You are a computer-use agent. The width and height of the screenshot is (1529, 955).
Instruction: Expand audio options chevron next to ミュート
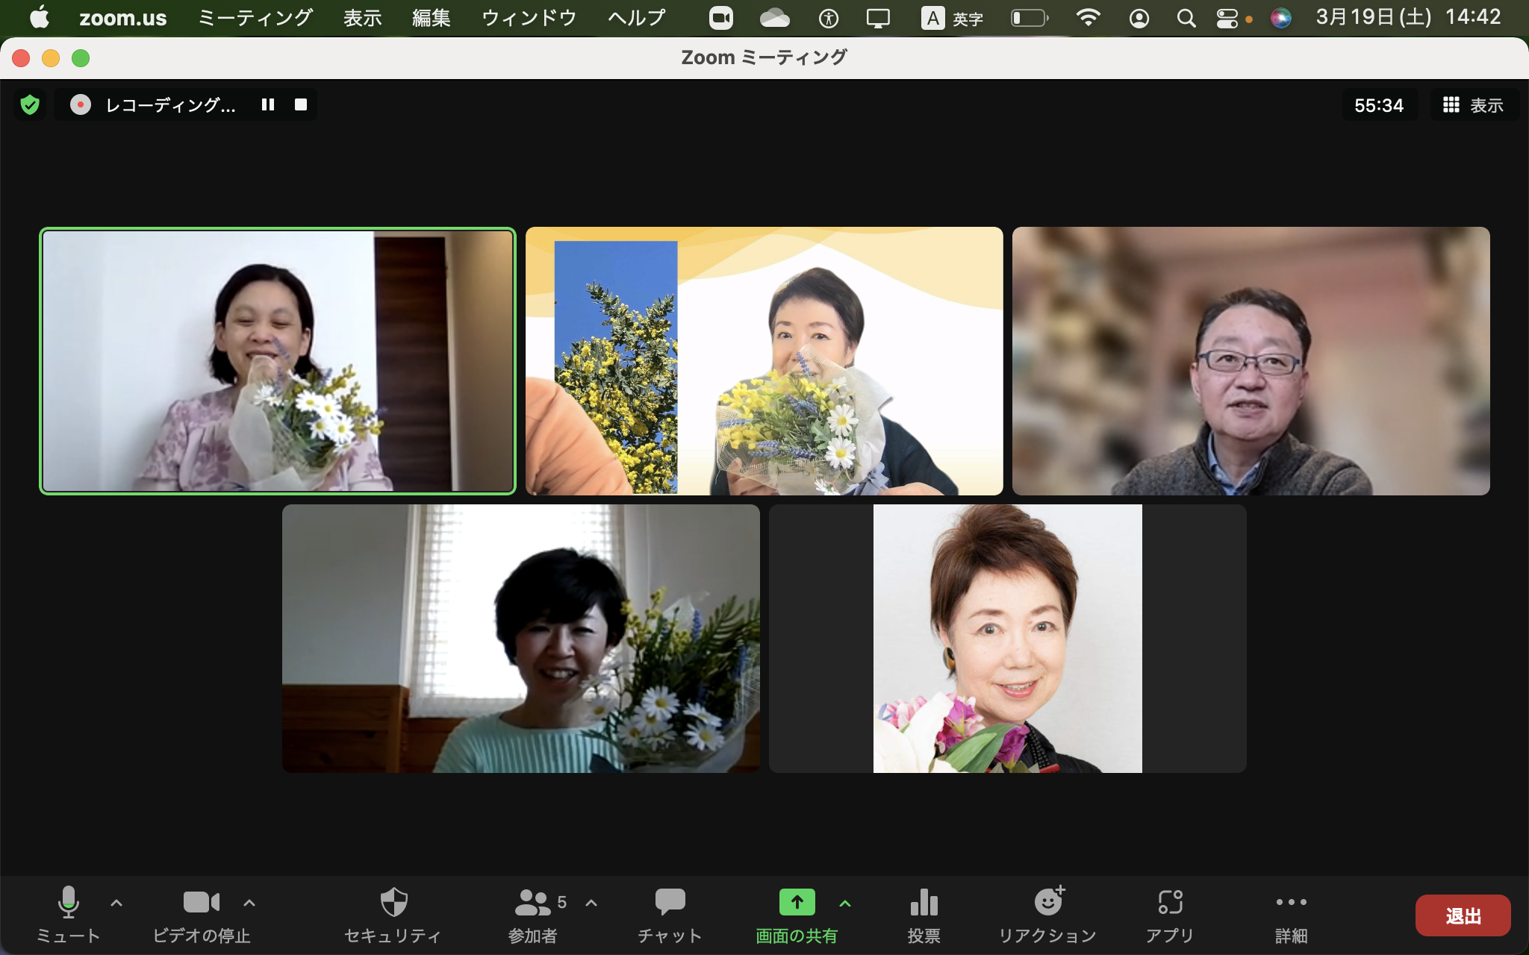116,903
